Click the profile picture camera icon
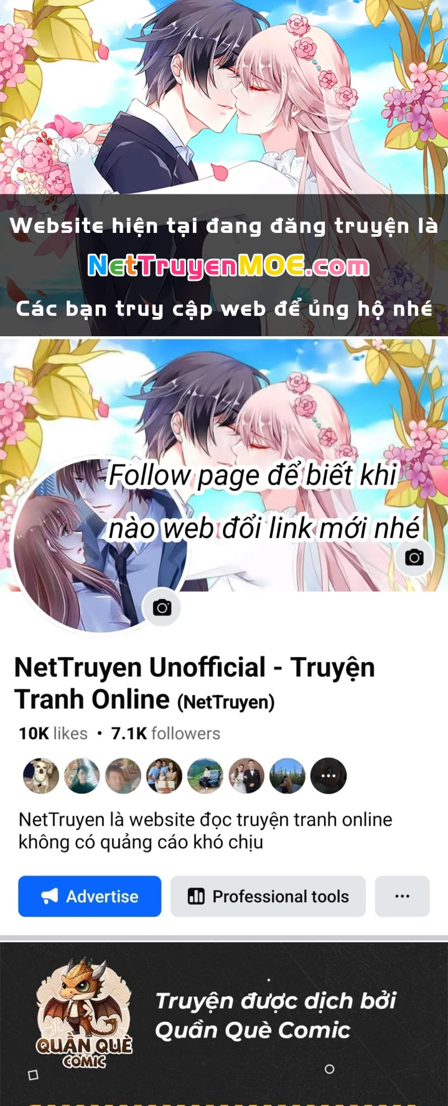Screen dimensions: 448x1106 162,607
